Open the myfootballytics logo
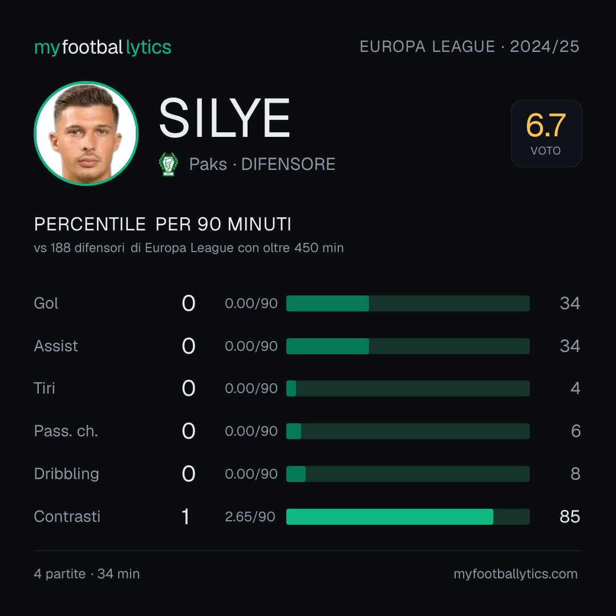This screenshot has width=616, height=616. (x=103, y=47)
